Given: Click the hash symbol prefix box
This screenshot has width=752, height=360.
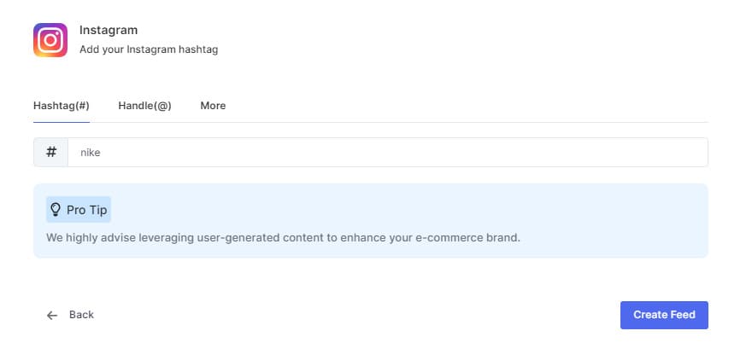Looking at the screenshot, I should click(x=51, y=153).
